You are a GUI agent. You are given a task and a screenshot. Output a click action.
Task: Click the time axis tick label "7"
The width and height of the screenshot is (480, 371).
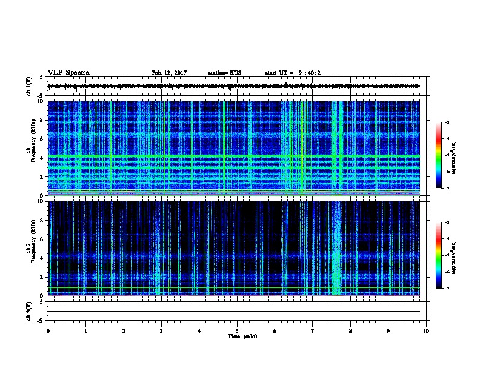click(x=313, y=331)
